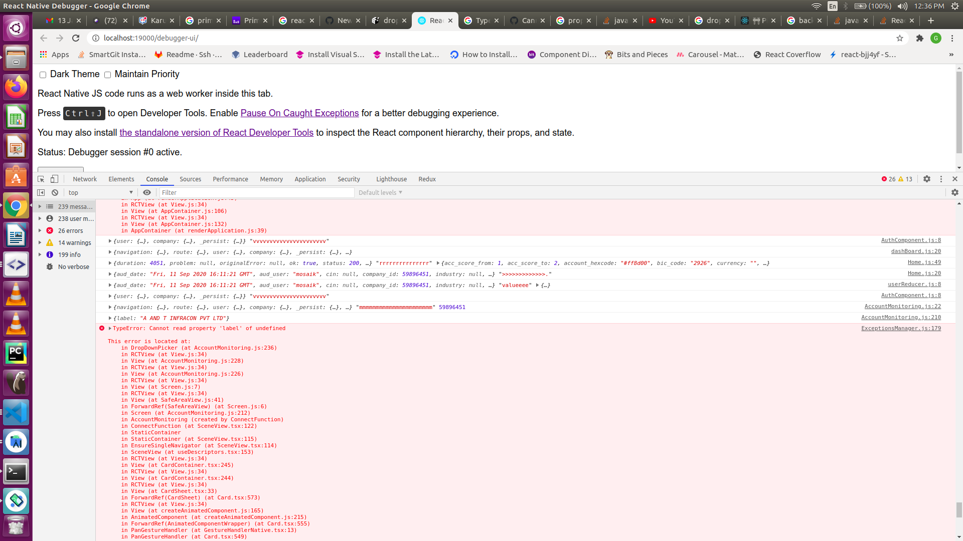This screenshot has width=963, height=541.
Task: Type in the console Filter field
Action: 256,192
